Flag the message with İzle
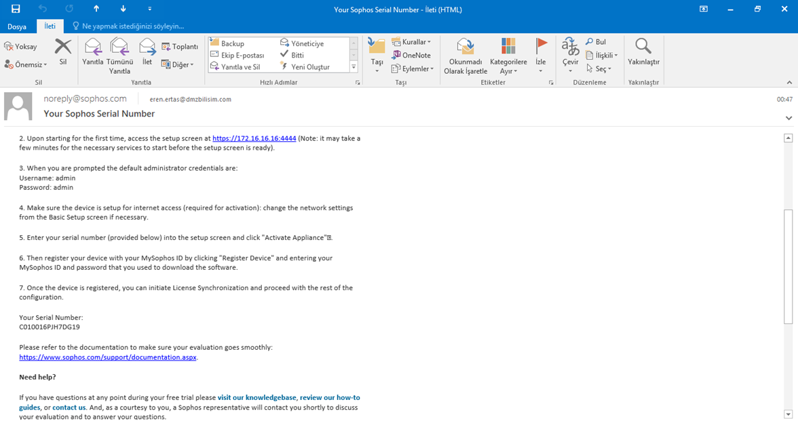This screenshot has height=425, width=798. click(x=540, y=56)
